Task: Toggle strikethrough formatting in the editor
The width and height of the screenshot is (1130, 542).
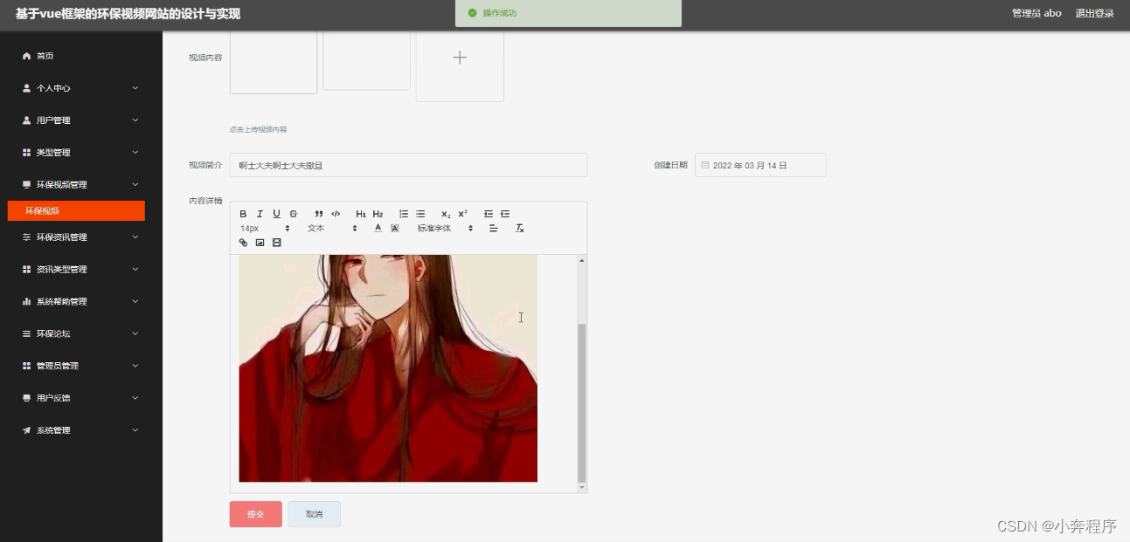Action: (x=294, y=214)
